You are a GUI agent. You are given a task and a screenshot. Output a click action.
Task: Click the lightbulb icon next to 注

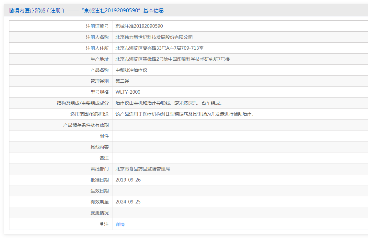click(102, 224)
